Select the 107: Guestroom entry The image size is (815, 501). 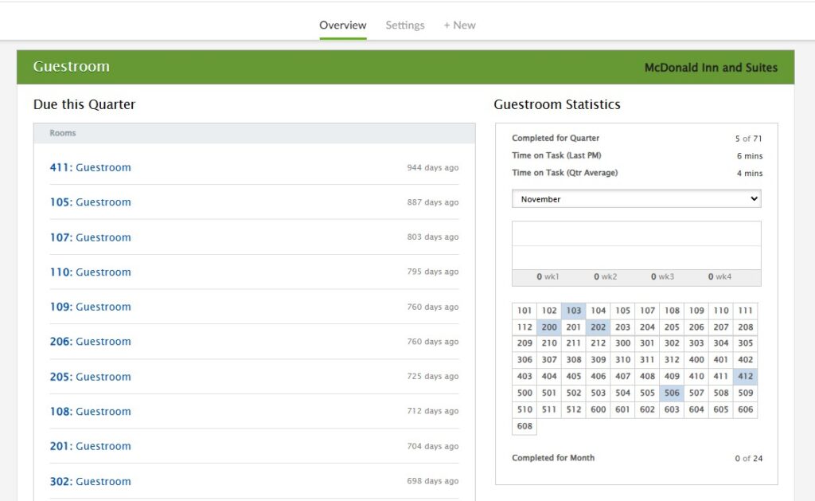[x=90, y=237]
